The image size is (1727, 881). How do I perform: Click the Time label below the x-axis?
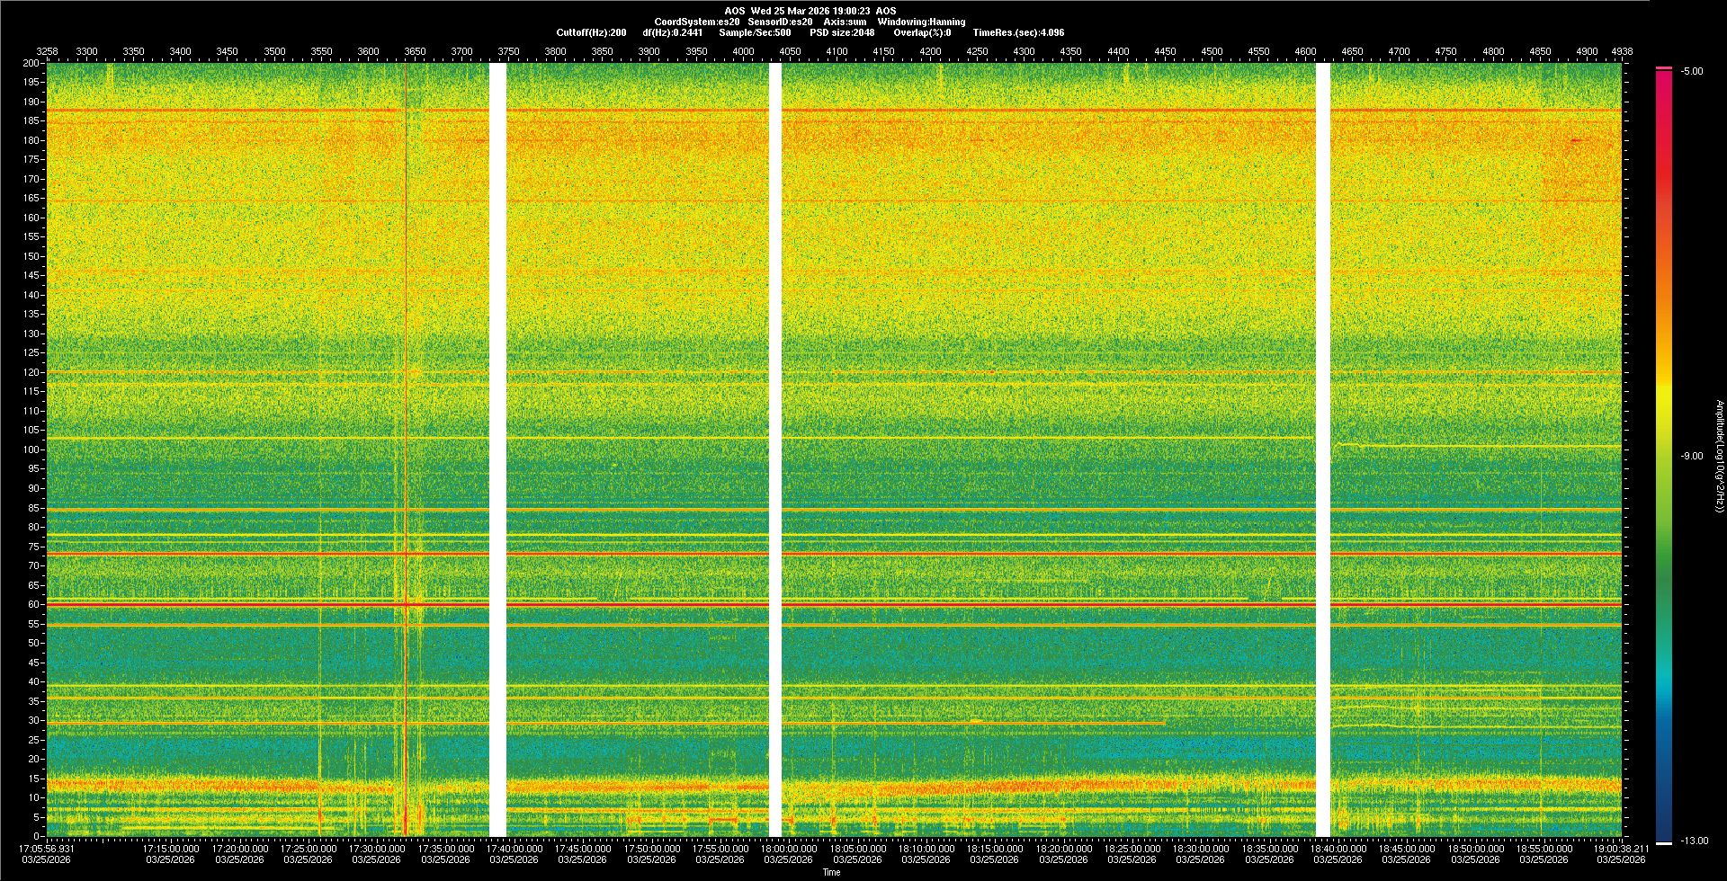[x=831, y=872]
